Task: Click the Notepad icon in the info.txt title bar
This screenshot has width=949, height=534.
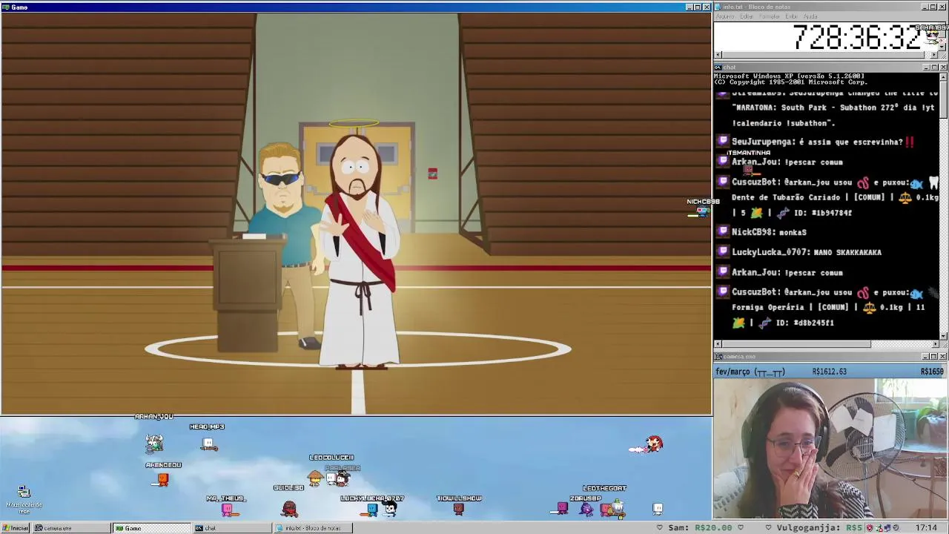Action: tap(718, 7)
